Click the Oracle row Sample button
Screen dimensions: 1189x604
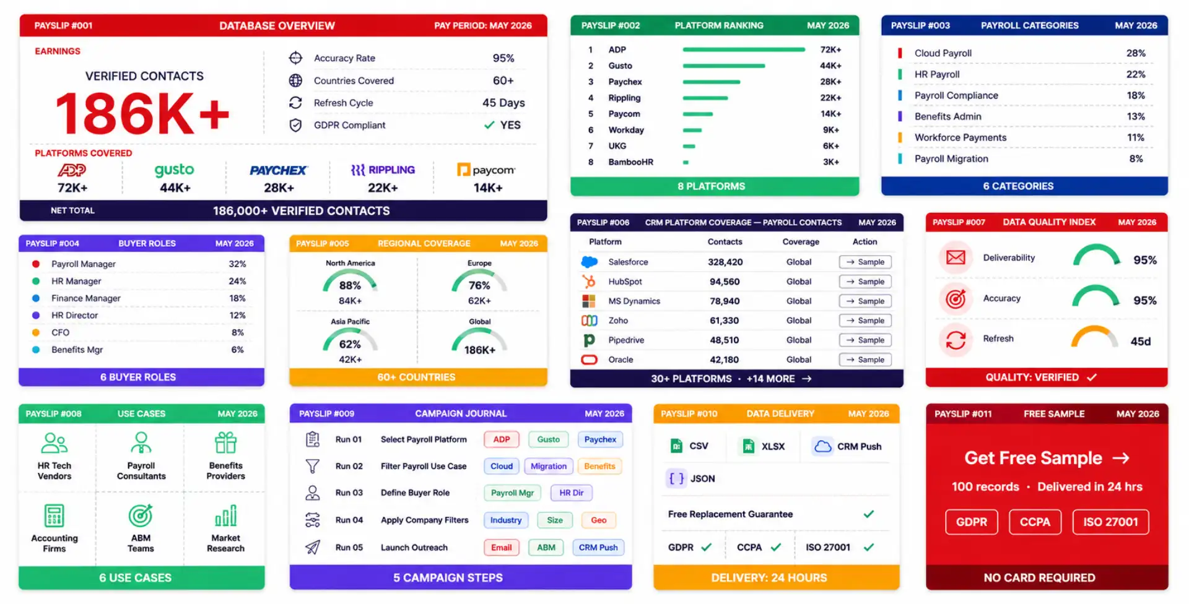[866, 360]
